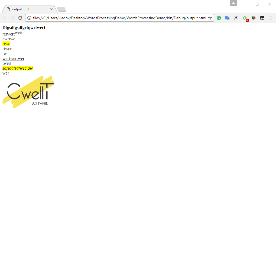This screenshot has height=265, width=276.
Task: Click the CwellT Software logo image
Action: (x=28, y=92)
